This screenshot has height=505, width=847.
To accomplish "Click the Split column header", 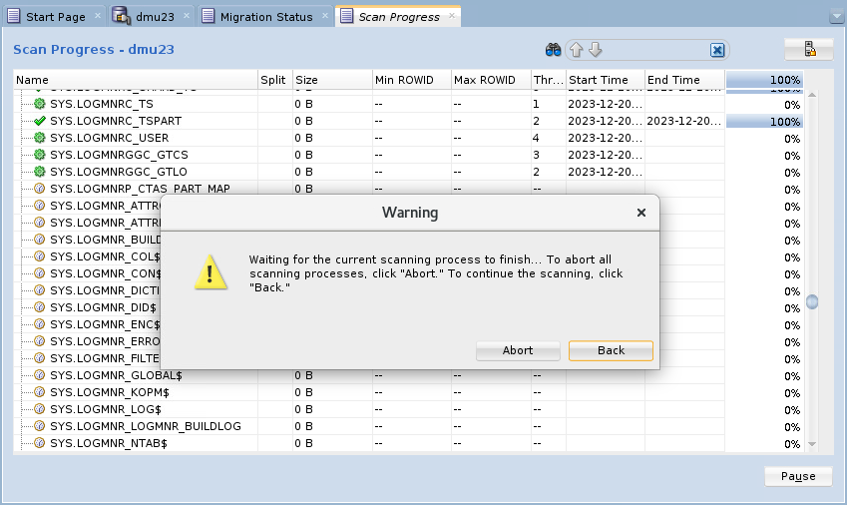I will pyautogui.click(x=275, y=80).
